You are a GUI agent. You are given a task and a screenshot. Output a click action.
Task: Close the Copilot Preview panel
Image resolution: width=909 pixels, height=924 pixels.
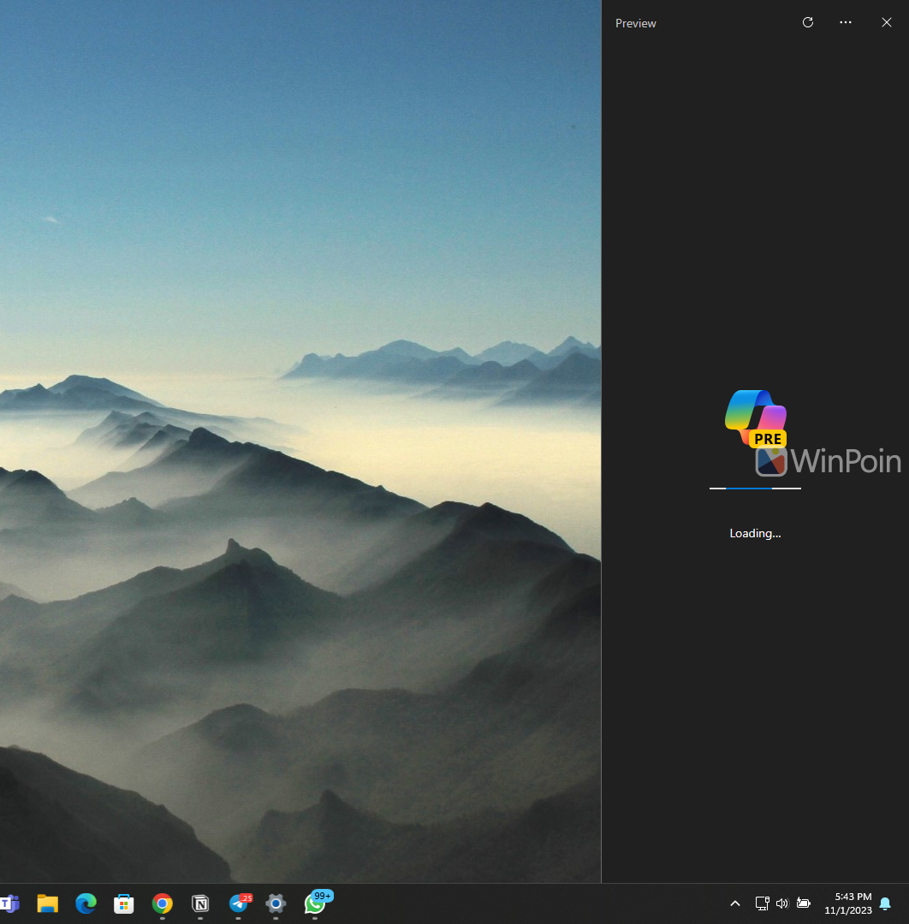point(887,23)
